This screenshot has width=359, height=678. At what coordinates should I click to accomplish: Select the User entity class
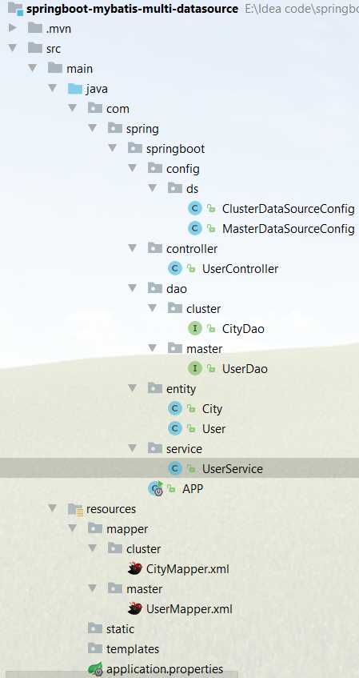pos(213,428)
